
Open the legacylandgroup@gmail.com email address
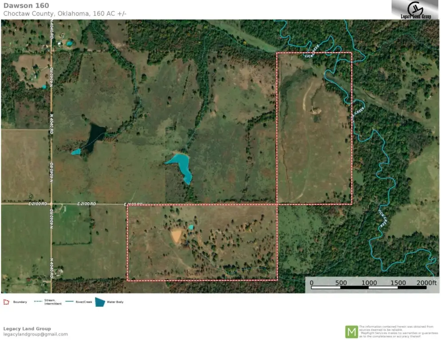coord(35,334)
